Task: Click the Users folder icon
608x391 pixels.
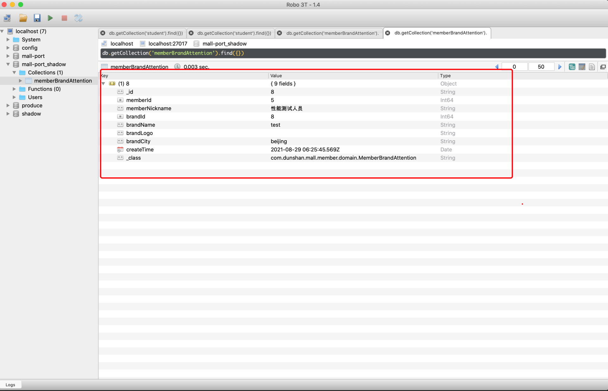Action: [22, 97]
